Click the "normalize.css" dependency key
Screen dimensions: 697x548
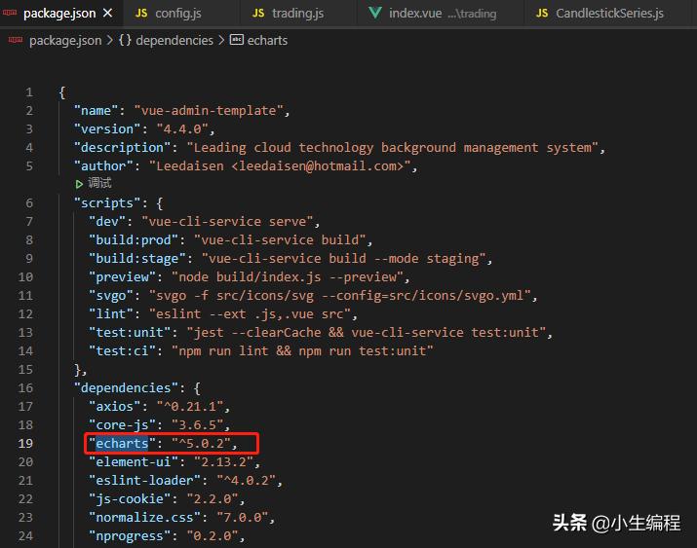pyautogui.click(x=144, y=518)
